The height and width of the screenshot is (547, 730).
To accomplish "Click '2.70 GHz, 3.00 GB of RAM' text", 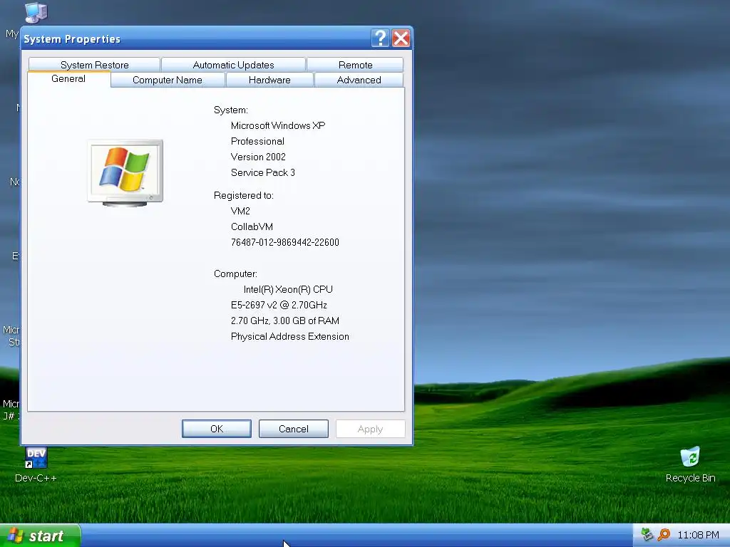I will (285, 321).
